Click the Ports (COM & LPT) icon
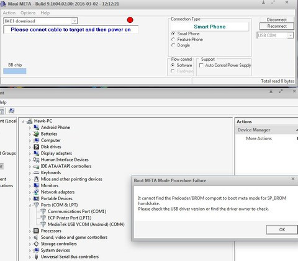298x261 pixels. pos(37,205)
